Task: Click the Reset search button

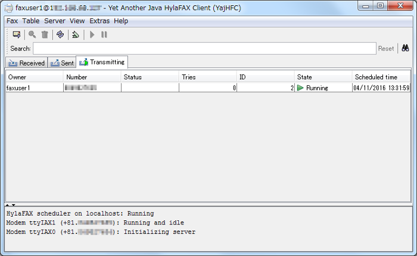Action: [386, 48]
